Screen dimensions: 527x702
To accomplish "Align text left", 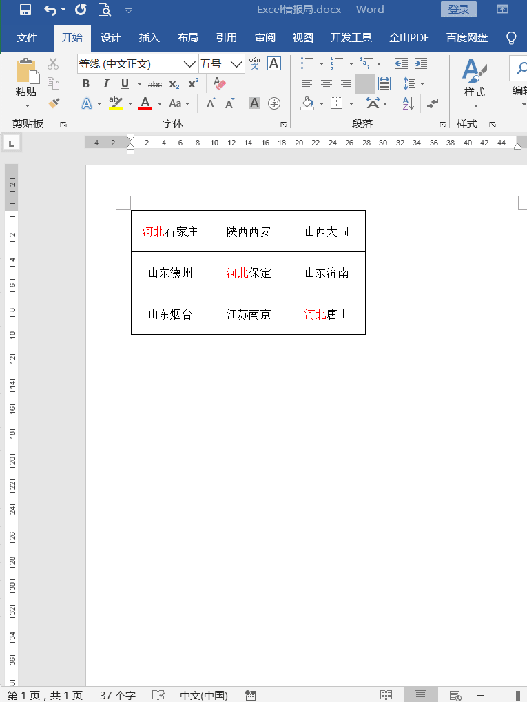I will coord(307,83).
